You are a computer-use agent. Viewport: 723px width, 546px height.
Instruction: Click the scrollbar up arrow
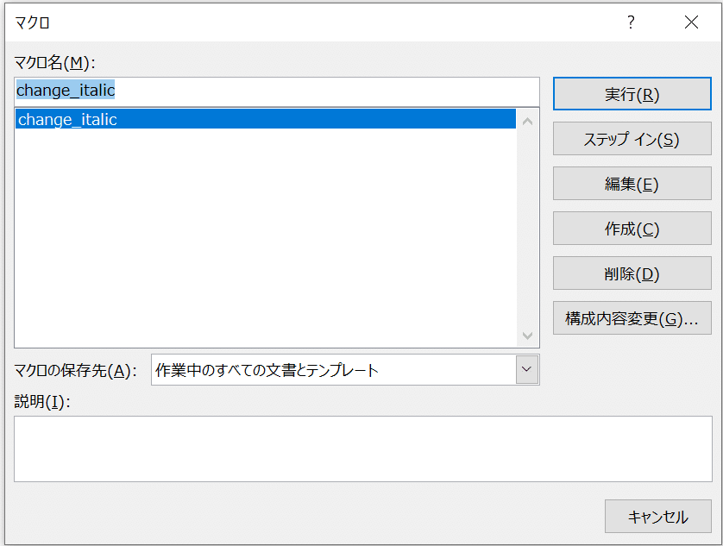[528, 121]
